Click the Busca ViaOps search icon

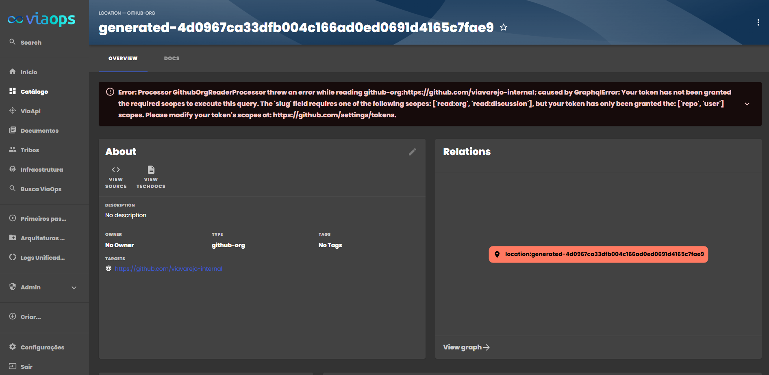coord(12,188)
